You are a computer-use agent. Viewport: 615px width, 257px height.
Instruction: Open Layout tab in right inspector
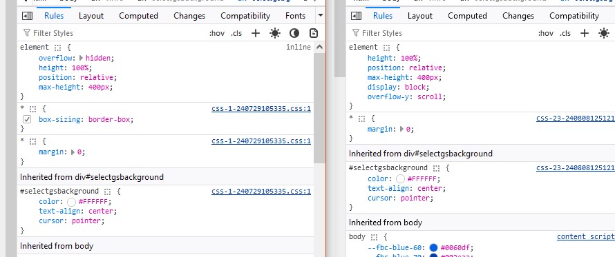click(420, 16)
